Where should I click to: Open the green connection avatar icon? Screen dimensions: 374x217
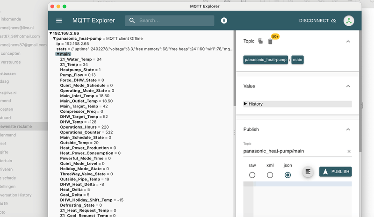coord(349,21)
